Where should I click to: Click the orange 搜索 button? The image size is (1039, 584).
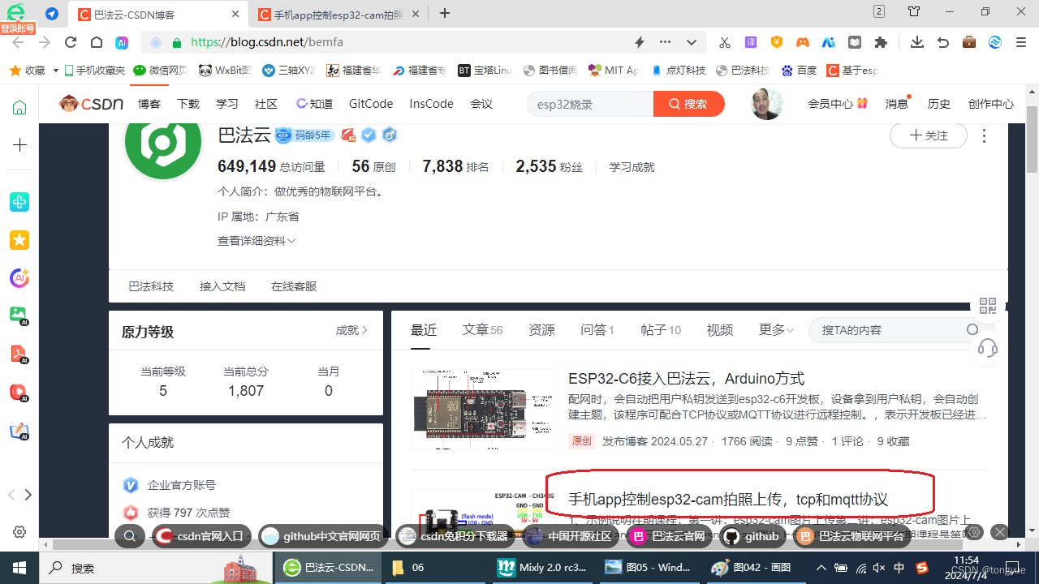click(x=688, y=104)
